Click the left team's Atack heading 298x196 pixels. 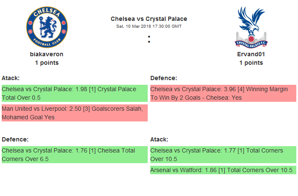(x=11, y=78)
